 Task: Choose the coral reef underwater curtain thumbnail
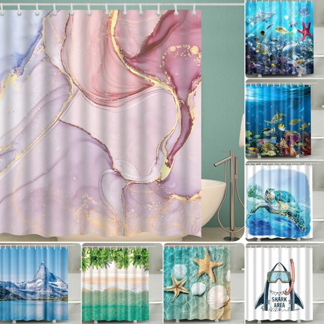pyautogui.click(x=279, y=121)
